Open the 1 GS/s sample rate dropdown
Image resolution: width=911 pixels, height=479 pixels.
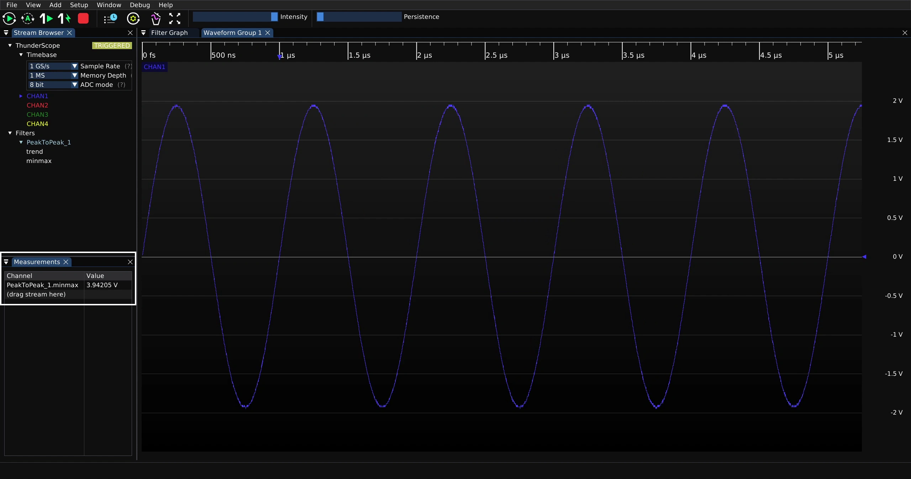click(53, 66)
